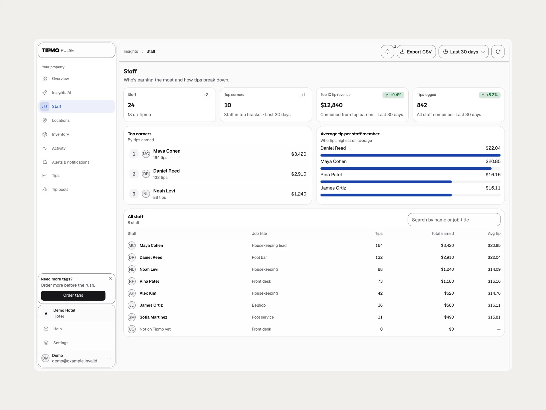Go to Locations in the sidebar
The width and height of the screenshot is (546, 410).
(x=76, y=120)
